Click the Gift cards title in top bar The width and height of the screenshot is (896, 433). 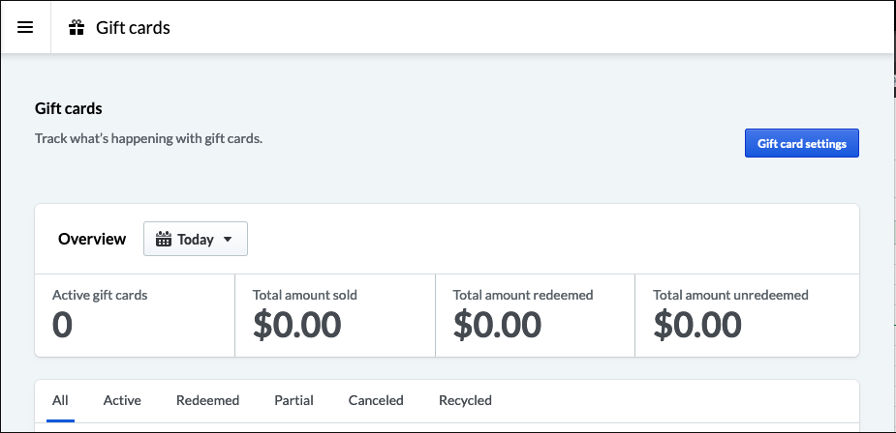[133, 27]
